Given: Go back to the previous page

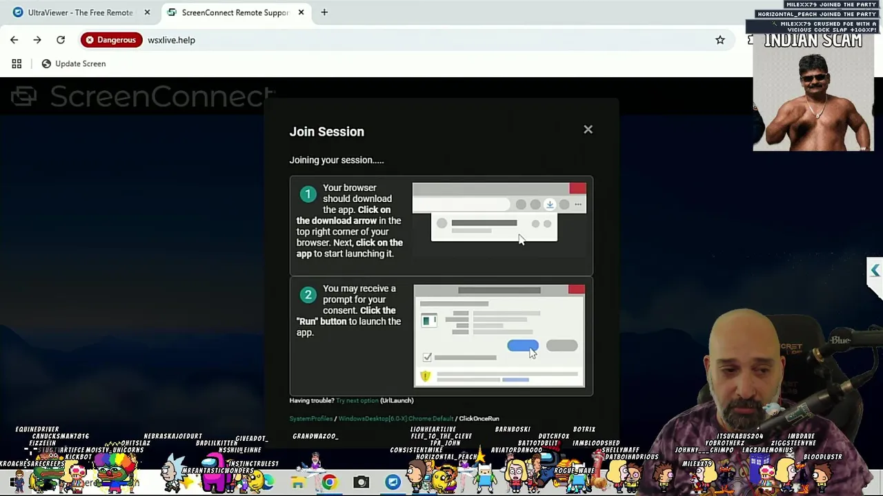Looking at the screenshot, I should point(14,40).
